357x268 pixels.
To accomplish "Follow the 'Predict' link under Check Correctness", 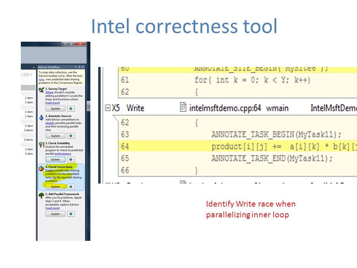I will point(49,170).
